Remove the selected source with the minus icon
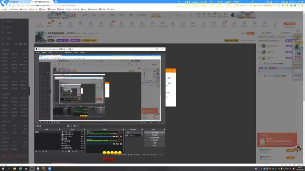 click(66, 151)
